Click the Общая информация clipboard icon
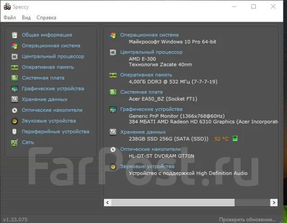This screenshot has width=287, height=223. point(14,35)
